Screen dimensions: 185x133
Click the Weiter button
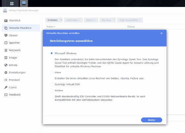click(152, 120)
